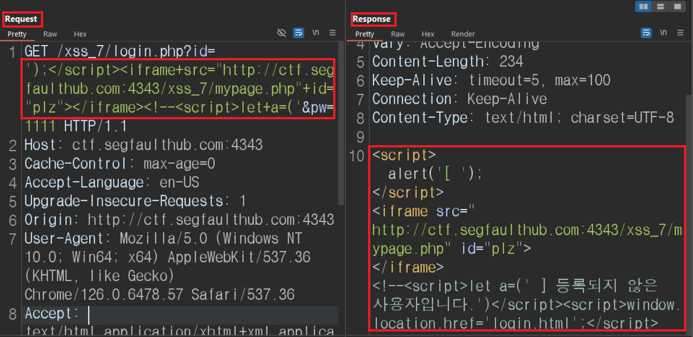Switch Response view to Hex tab

click(428, 34)
